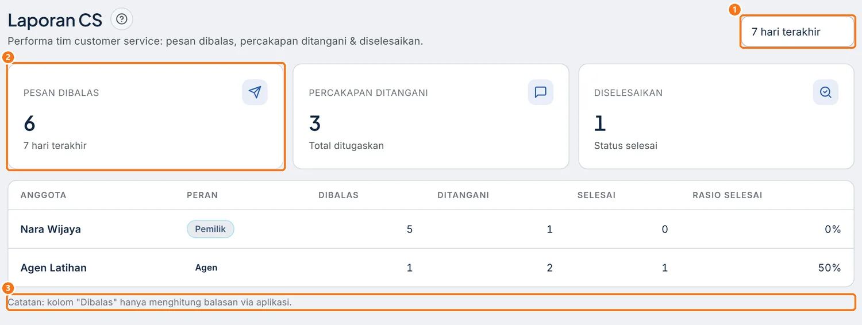Click the Ditangani column header
This screenshot has width=862, height=325.
(463, 195)
